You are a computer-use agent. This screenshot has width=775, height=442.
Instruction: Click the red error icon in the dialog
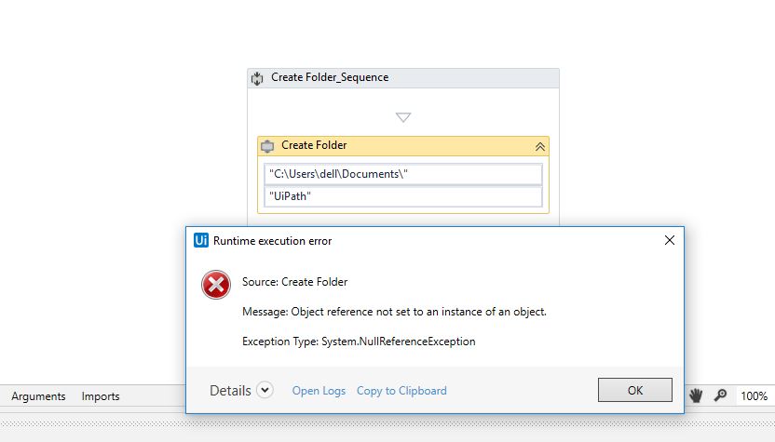[216, 285]
